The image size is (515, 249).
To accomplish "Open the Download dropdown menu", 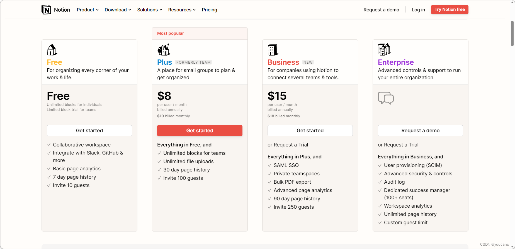I will pyautogui.click(x=118, y=10).
